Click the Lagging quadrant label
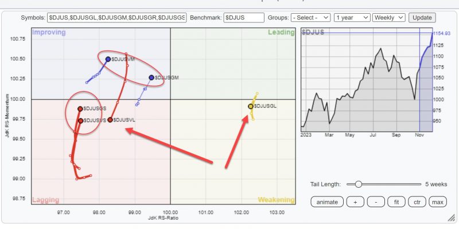 (46, 200)
